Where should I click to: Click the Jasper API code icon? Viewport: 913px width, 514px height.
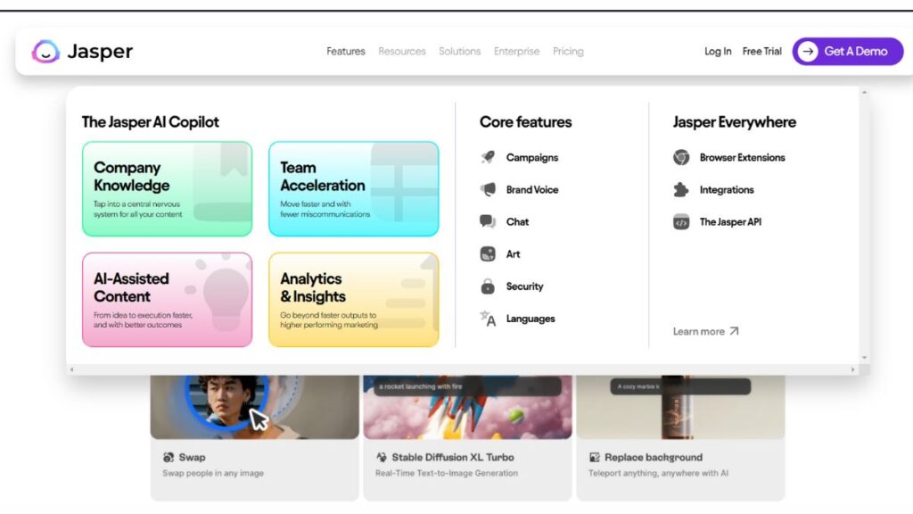(x=681, y=222)
